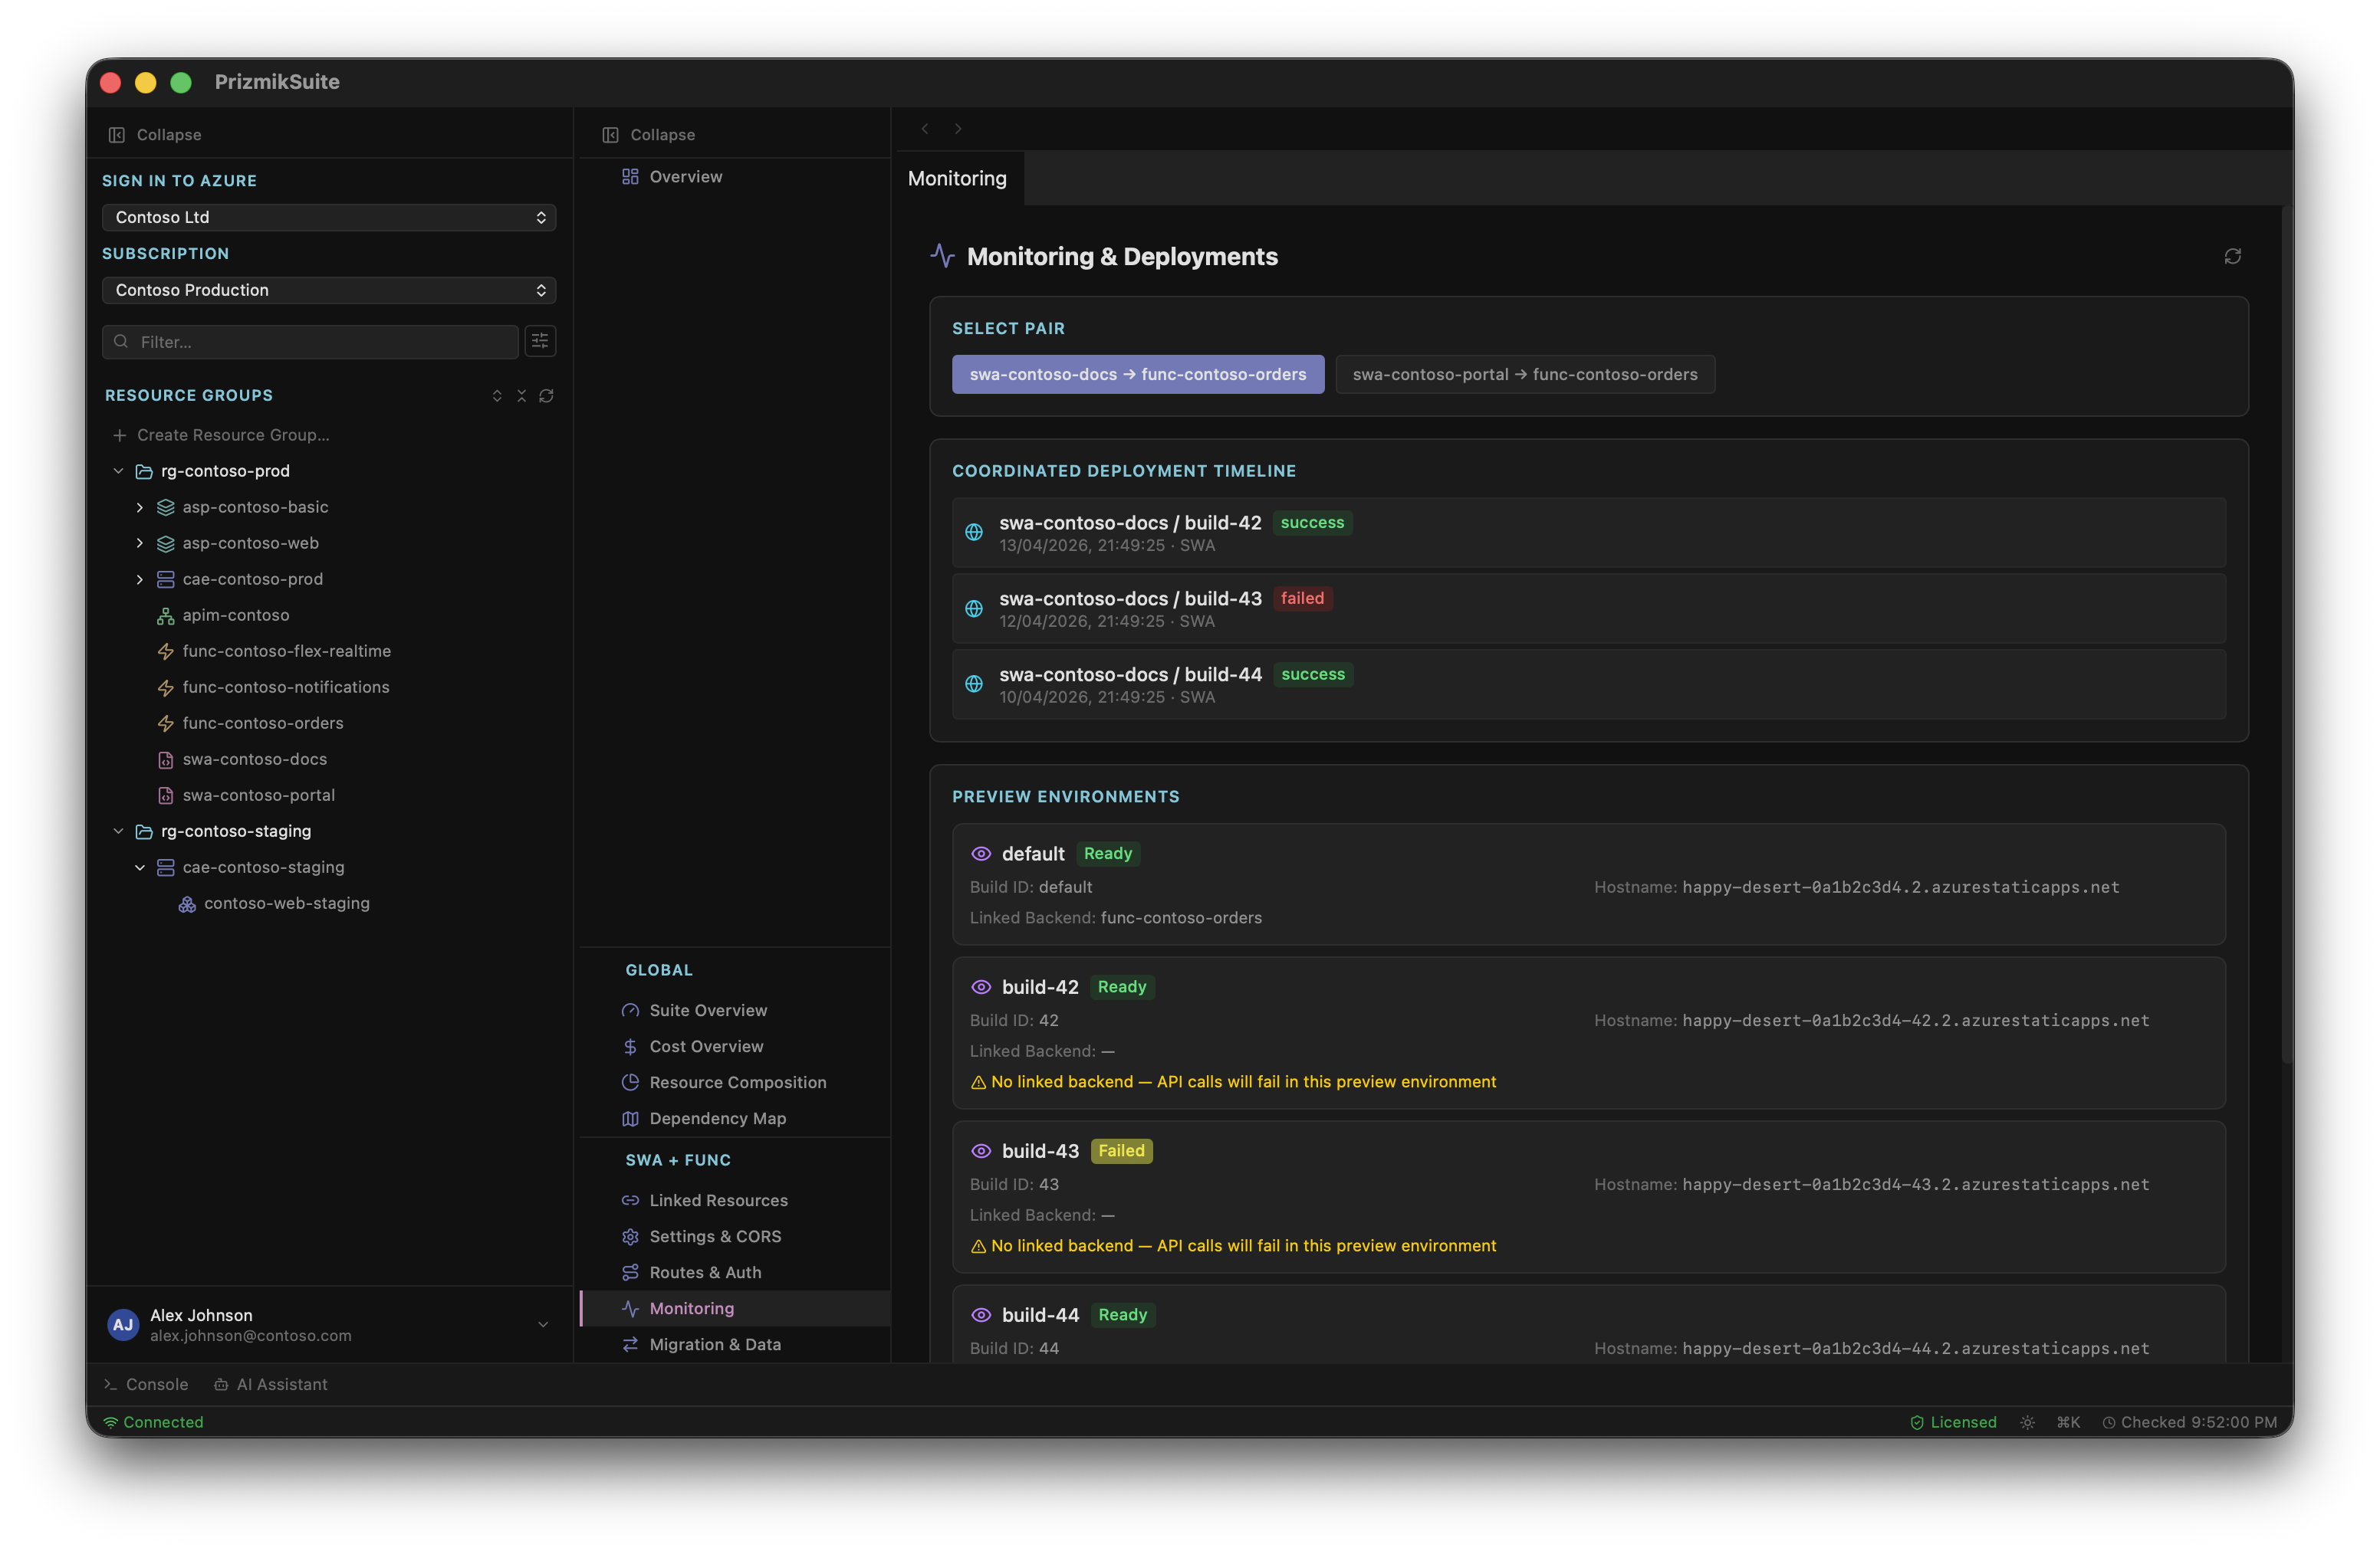Go back with the left navigation arrow

click(x=925, y=128)
